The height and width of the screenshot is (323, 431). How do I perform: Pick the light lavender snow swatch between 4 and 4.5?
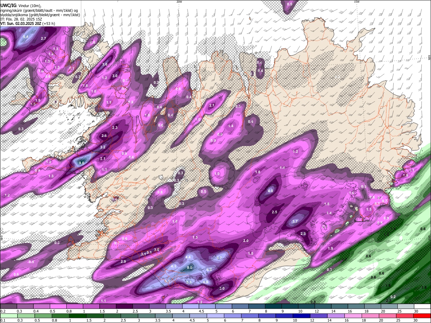(190, 307)
